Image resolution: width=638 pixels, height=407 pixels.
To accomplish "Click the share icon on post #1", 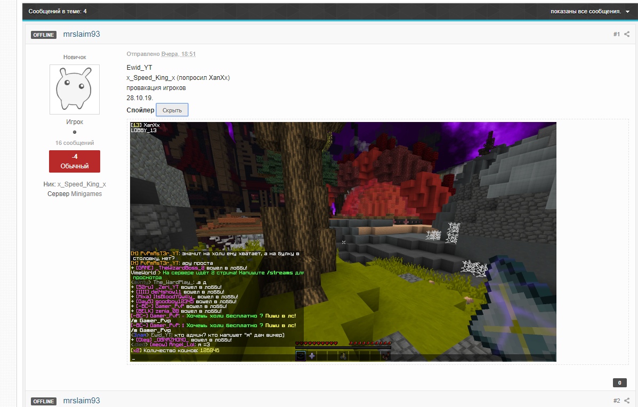I will point(627,34).
